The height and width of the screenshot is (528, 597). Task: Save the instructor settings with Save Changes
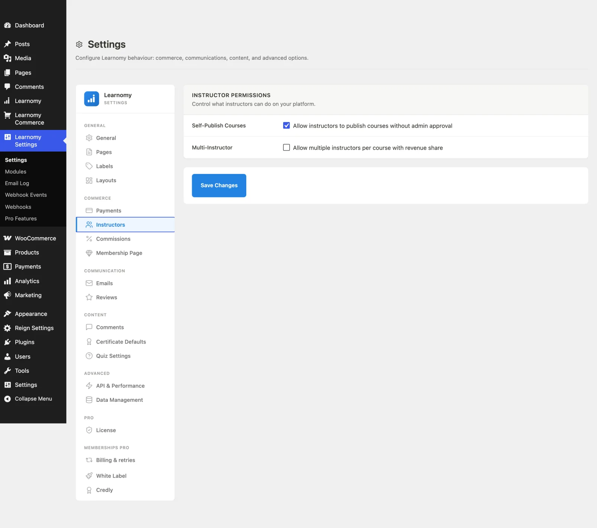219,186
